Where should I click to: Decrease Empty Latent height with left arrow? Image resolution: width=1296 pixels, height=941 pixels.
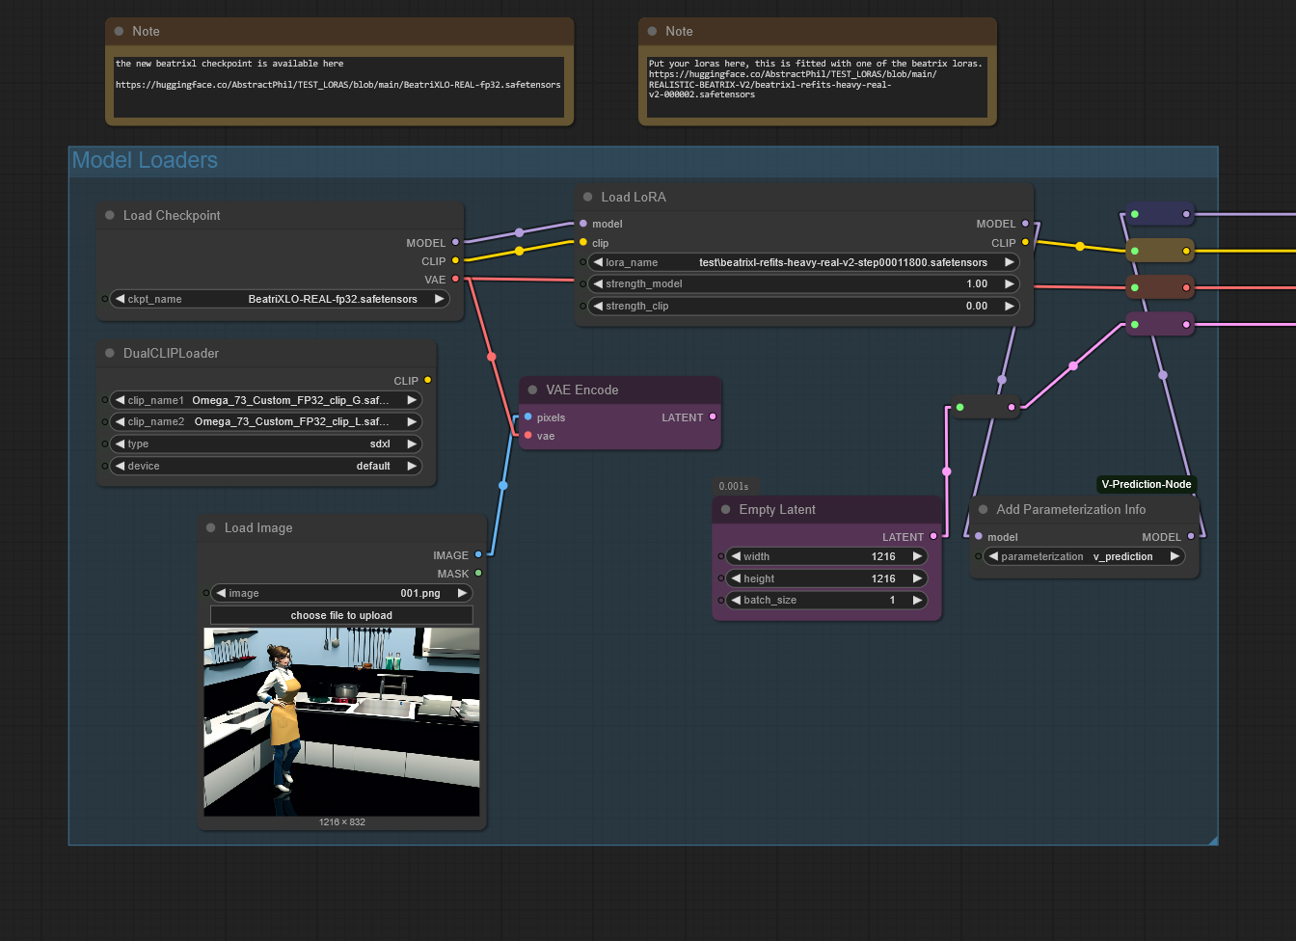click(736, 578)
